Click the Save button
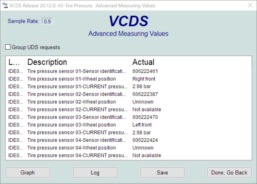Image resolution: width=257 pixels, height=184 pixels. click(162, 172)
